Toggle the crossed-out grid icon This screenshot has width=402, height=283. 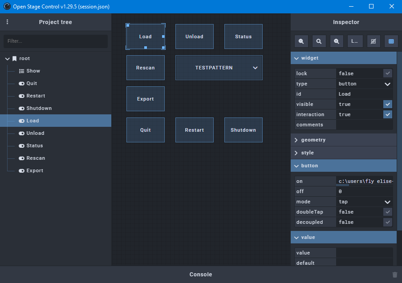(373, 41)
